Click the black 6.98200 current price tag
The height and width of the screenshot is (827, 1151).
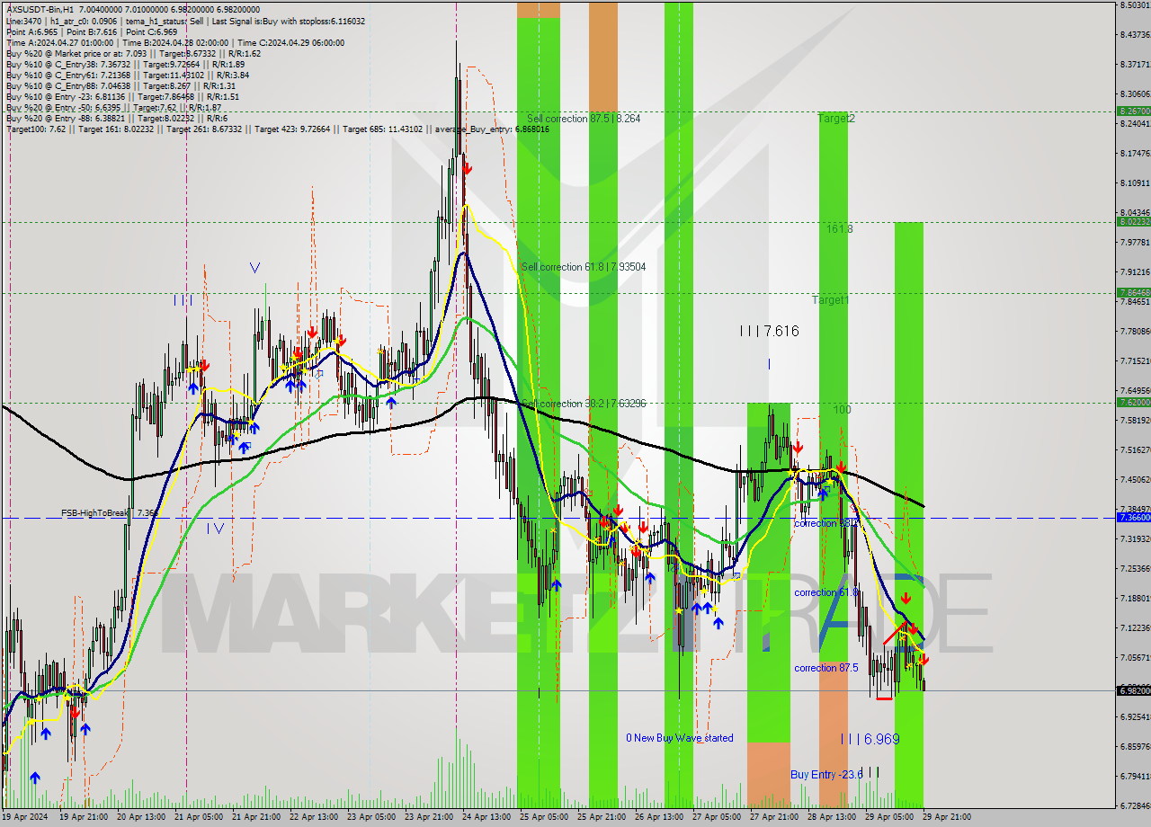(1133, 690)
